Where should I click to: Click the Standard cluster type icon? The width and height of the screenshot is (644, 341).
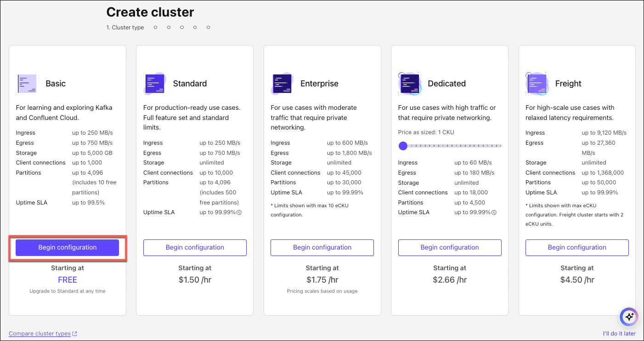click(154, 84)
